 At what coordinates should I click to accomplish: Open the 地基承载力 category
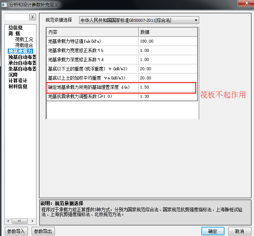pyautogui.click(x=21, y=51)
